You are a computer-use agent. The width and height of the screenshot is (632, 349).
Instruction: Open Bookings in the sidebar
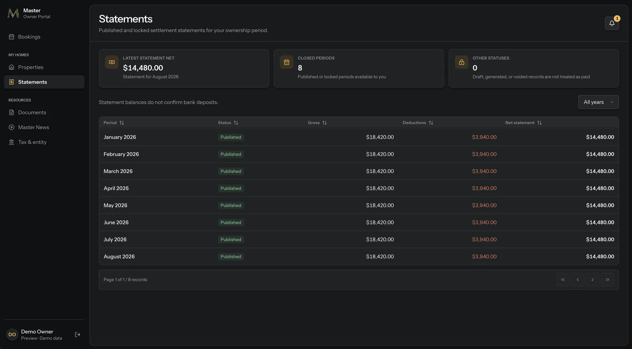pyautogui.click(x=44, y=37)
